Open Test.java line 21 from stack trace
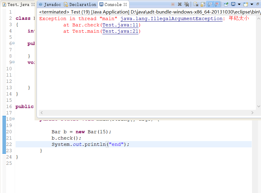261x193 pixels. click(120, 31)
